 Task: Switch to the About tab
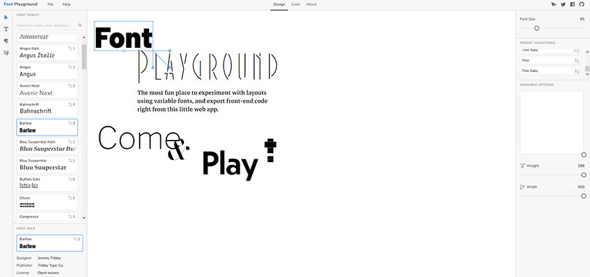(x=311, y=5)
